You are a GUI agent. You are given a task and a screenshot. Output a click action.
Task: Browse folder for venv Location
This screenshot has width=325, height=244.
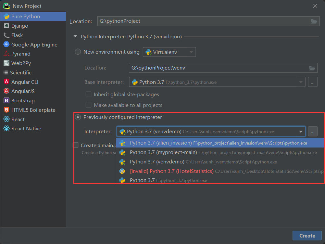[312, 68]
